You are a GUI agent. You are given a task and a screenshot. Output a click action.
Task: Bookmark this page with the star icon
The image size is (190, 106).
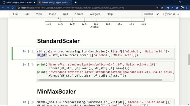tap(162, 8)
